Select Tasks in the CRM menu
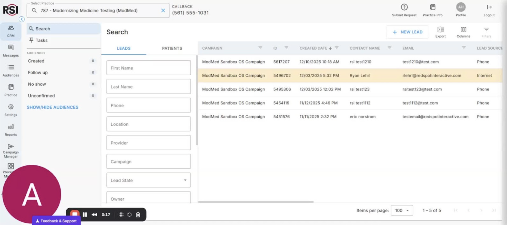 pyautogui.click(x=42, y=40)
